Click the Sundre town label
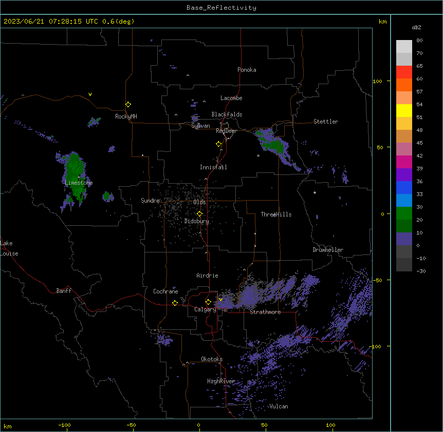Screen dimensions: 443x432 pos(150,201)
